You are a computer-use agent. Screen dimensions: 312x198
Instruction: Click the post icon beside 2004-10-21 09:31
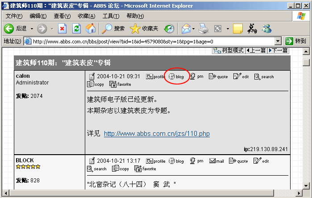[x=92, y=76]
